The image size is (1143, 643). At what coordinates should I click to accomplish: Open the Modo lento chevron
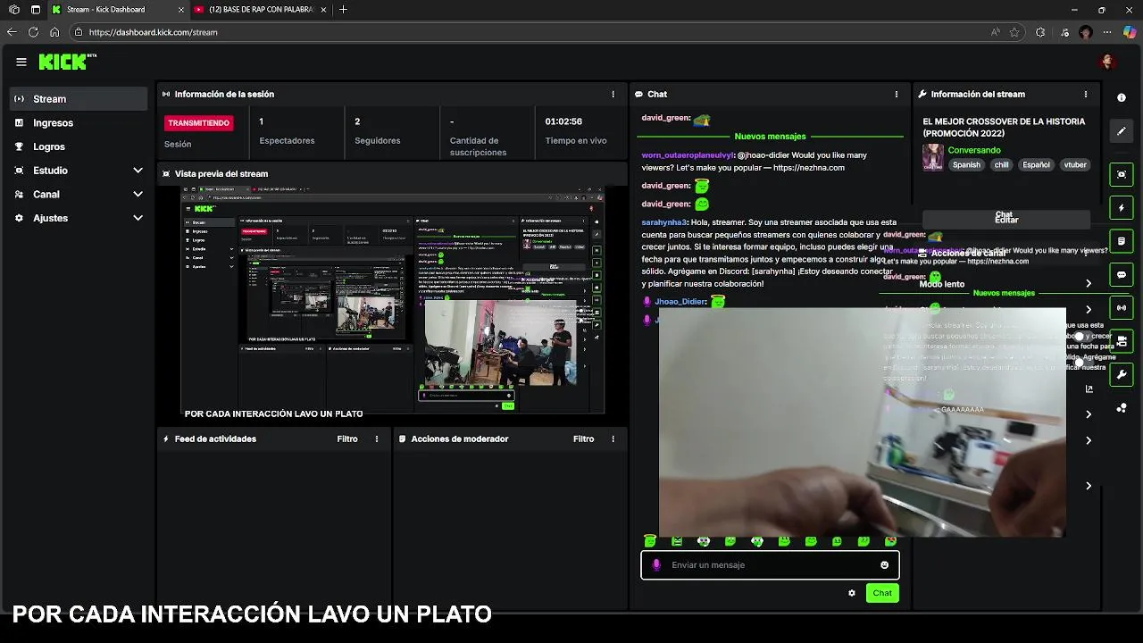[1089, 284]
